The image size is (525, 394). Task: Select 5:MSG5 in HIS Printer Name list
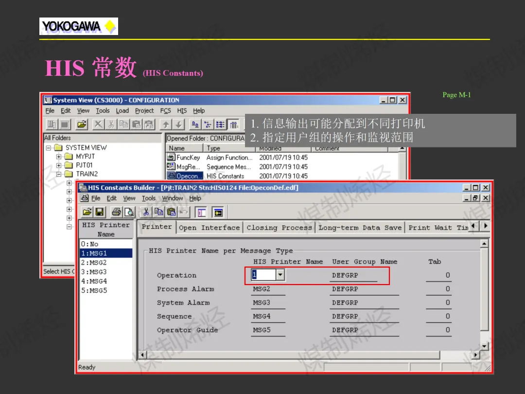pos(106,290)
